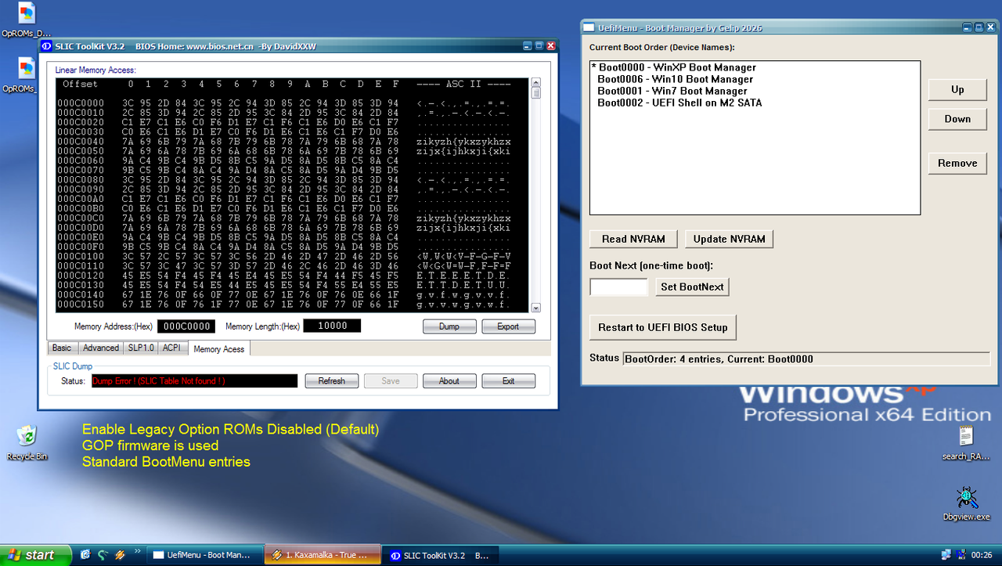The width and height of the screenshot is (1002, 566).
Task: Click the SLIC ToolKit title bar icon
Action: [46, 46]
